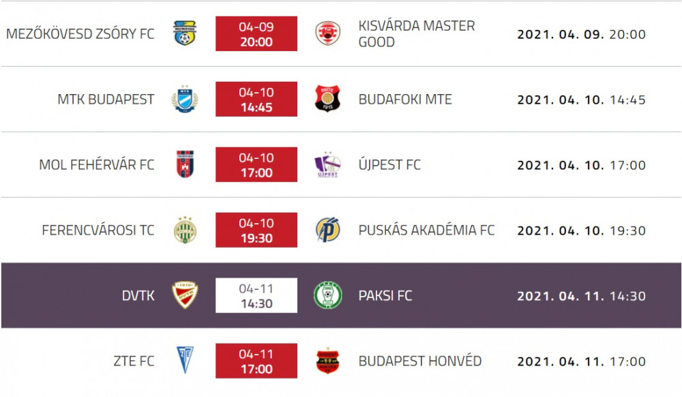Click the 04-10 14:45 match box
Image resolution: width=682 pixels, height=397 pixels.
(x=256, y=99)
